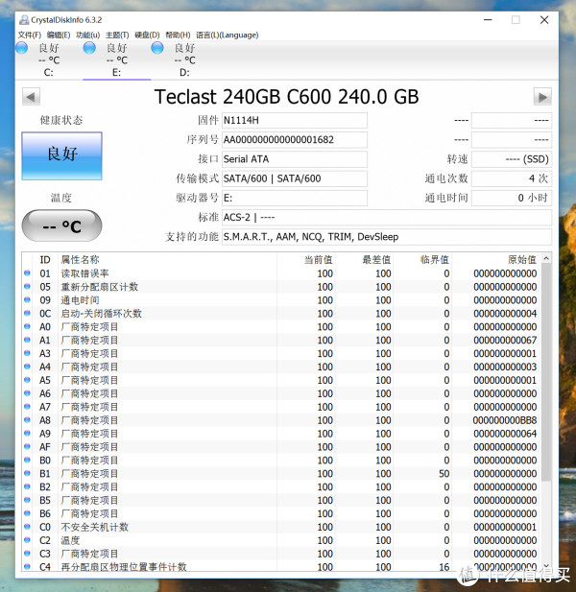Viewport: 576px width, 592px height.
Task: Select the C3 厂商特定项目 row
Action: (281, 554)
